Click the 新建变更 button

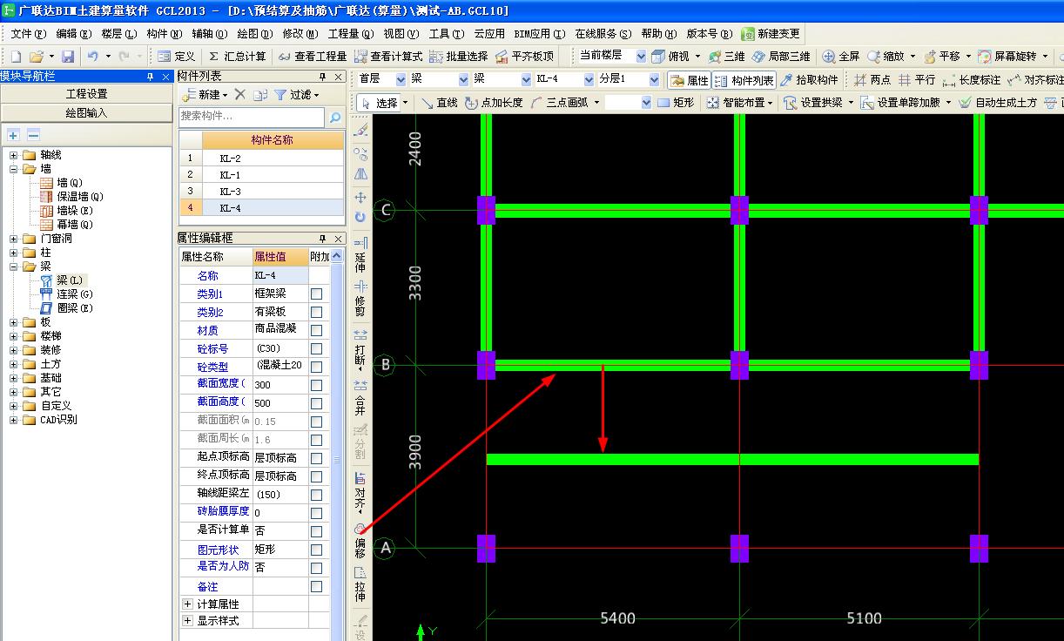(770, 34)
